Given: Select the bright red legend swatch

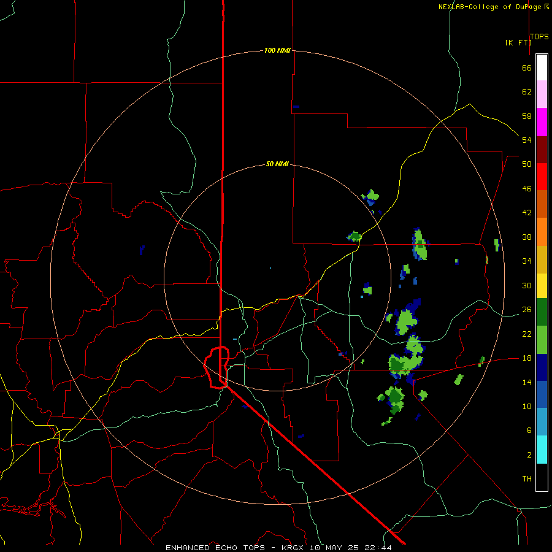Looking at the screenshot, I should point(542,177).
